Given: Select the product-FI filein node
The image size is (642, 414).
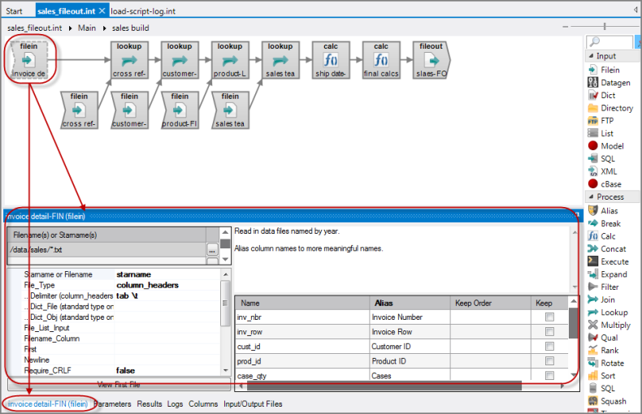Looking at the screenshot, I should click(x=180, y=110).
